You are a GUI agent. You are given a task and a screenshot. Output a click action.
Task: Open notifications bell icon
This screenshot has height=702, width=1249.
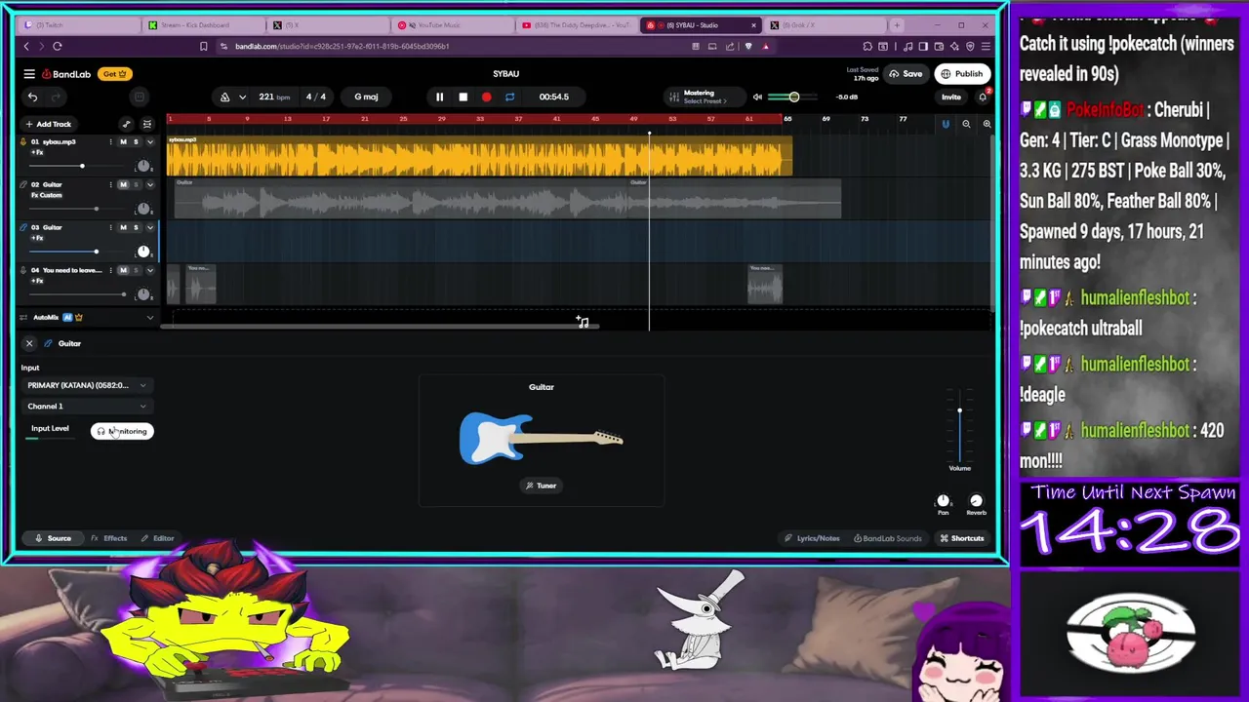983,97
